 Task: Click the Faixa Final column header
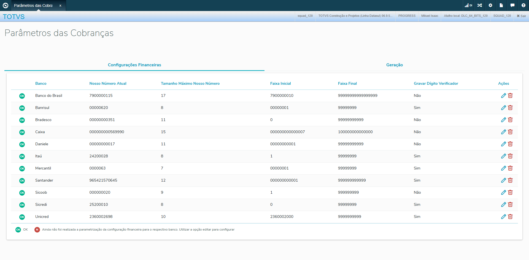click(x=347, y=83)
